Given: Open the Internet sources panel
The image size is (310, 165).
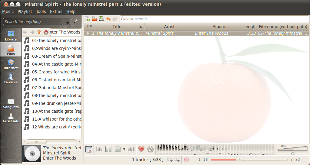Looking at the screenshot, I should pos(11,64).
